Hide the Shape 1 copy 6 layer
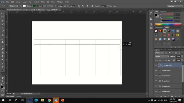The height and width of the screenshot is (103, 184). (156, 70)
